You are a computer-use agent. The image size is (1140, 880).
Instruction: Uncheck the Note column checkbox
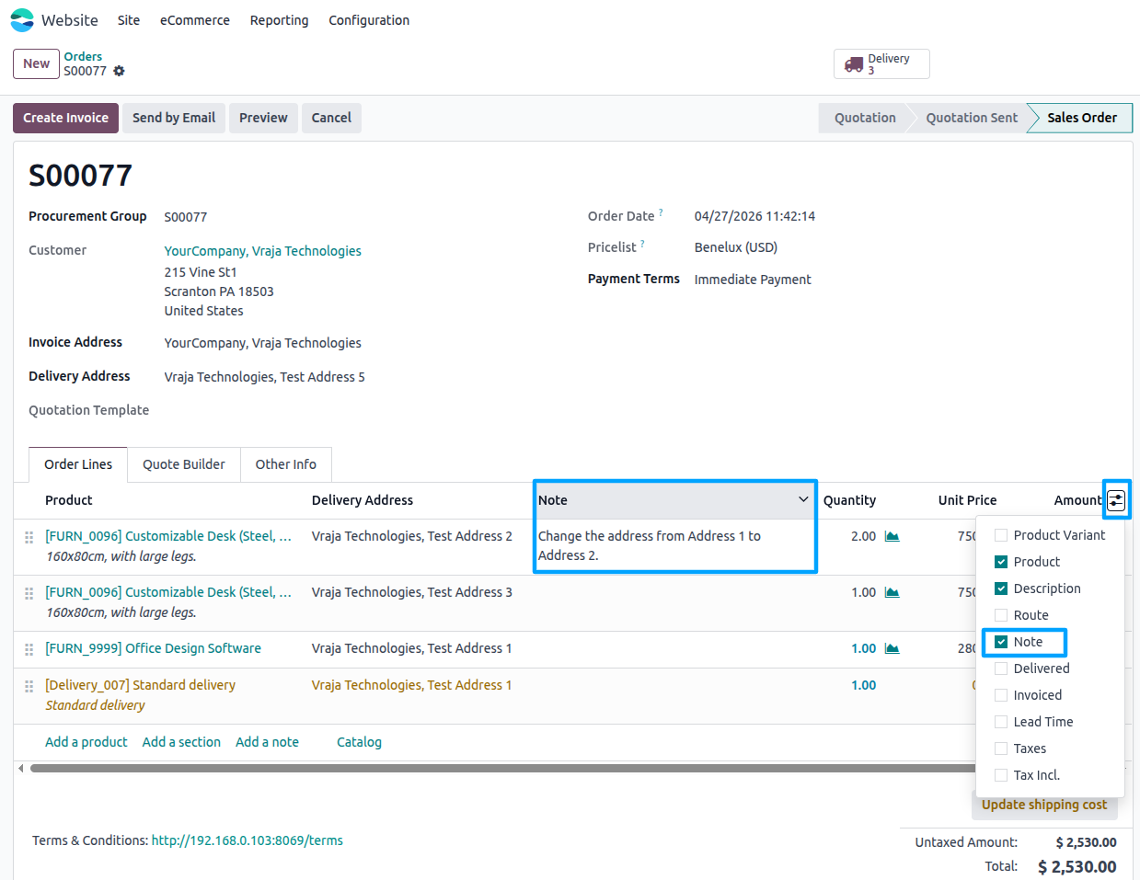click(1001, 642)
